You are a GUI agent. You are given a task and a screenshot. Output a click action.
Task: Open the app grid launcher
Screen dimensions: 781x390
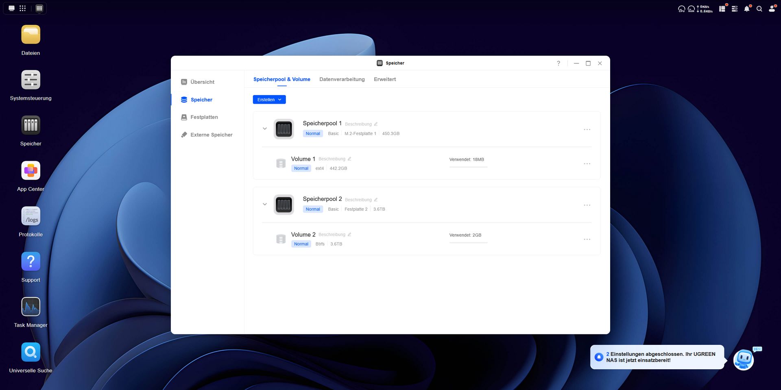pyautogui.click(x=22, y=8)
